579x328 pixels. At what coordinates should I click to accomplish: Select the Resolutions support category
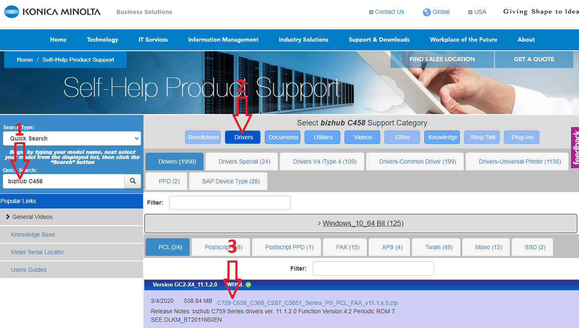[203, 137]
